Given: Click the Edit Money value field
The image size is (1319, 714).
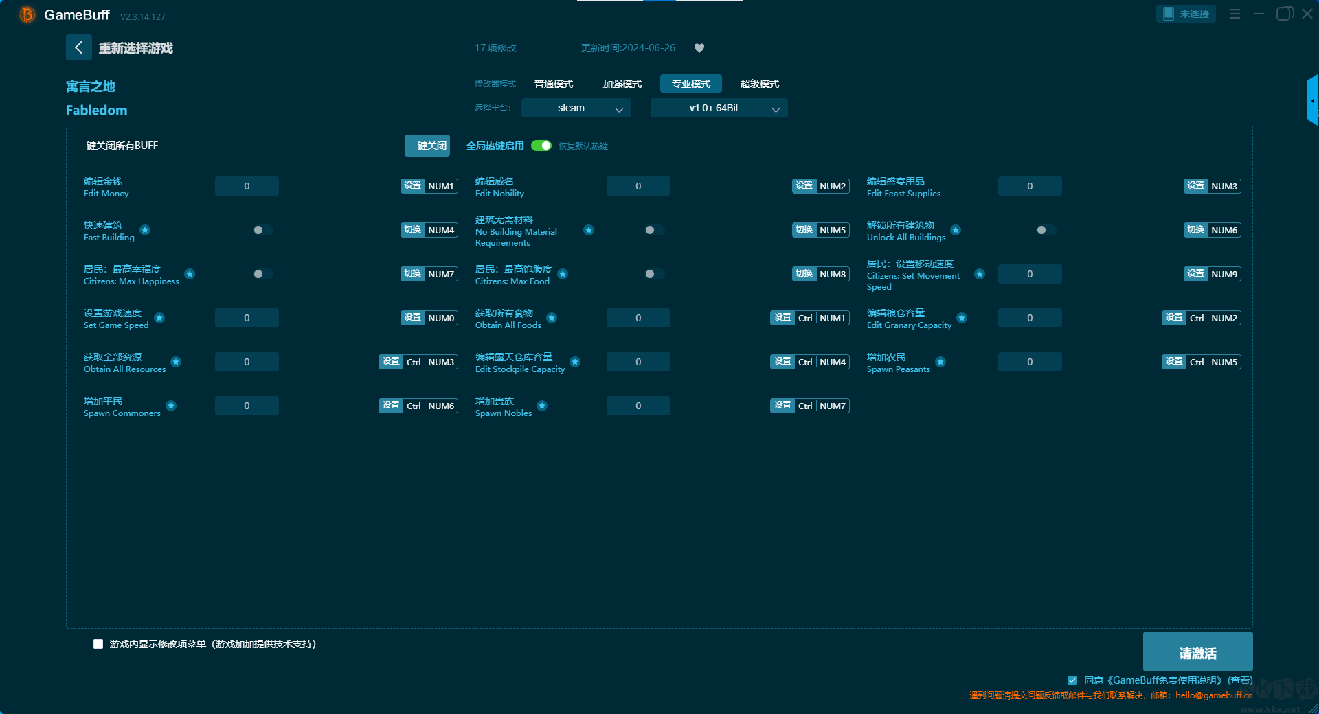Looking at the screenshot, I should coord(247,186).
